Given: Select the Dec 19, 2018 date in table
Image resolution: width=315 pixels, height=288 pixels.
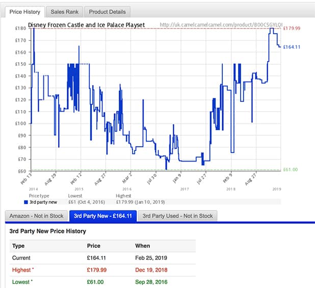Looking at the screenshot, I should click(x=152, y=270).
